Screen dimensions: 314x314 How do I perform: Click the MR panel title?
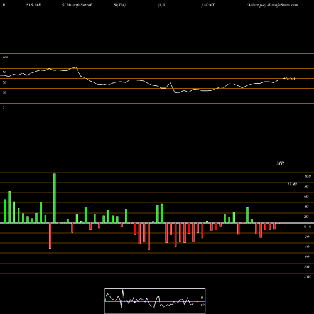coord(280,163)
